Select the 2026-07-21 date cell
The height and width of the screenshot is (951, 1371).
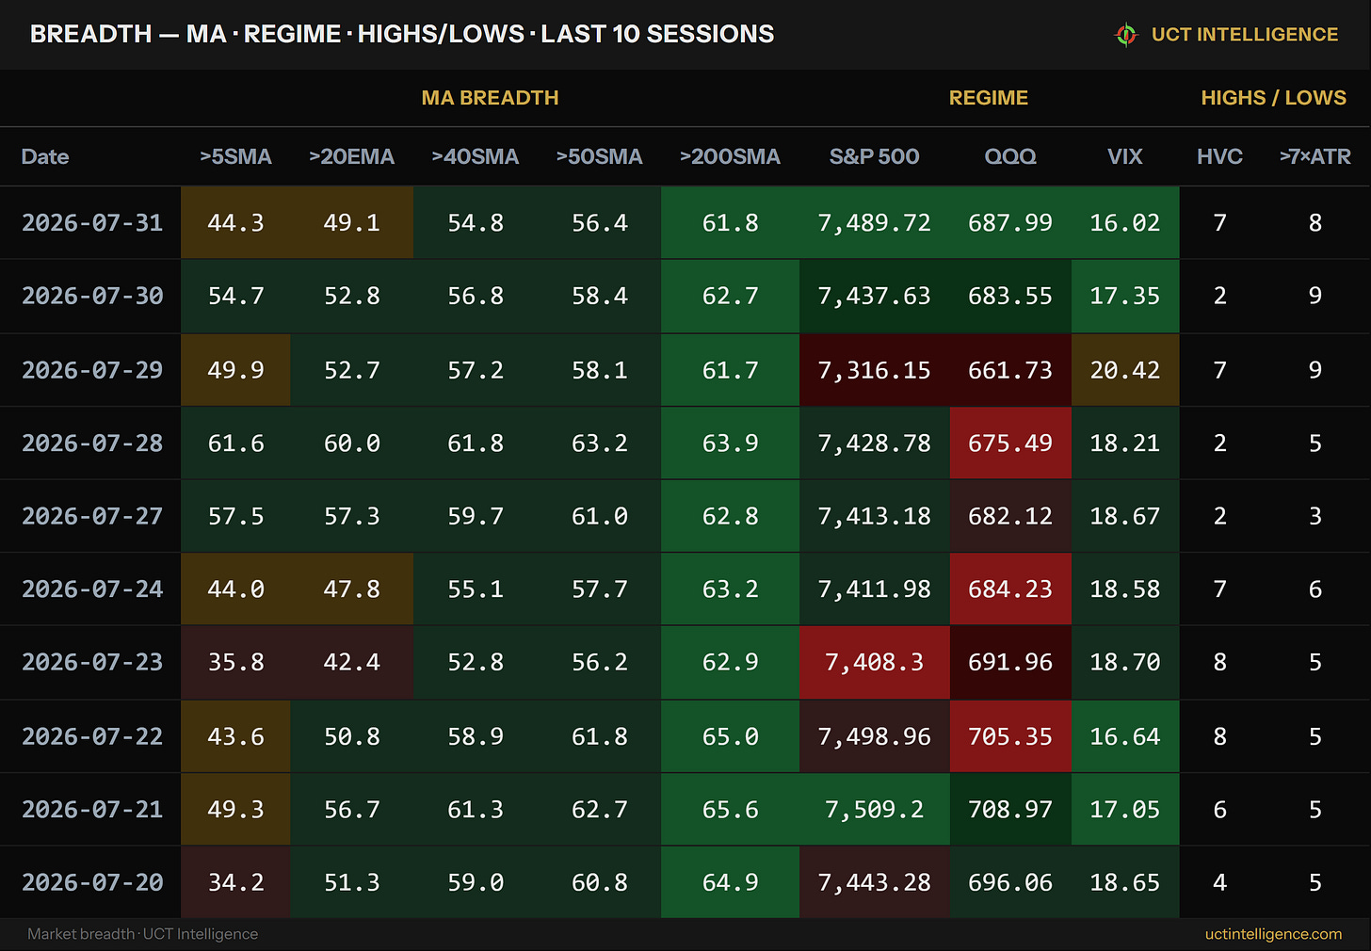click(x=92, y=809)
